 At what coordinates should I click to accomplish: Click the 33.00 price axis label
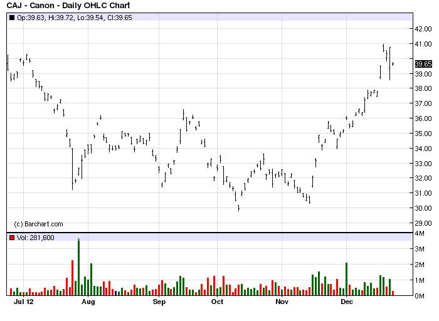click(423, 164)
